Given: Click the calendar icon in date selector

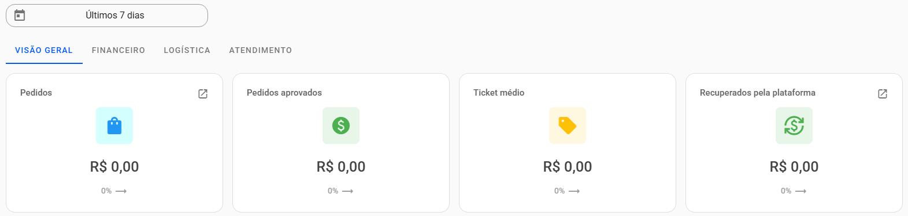Looking at the screenshot, I should (20, 16).
